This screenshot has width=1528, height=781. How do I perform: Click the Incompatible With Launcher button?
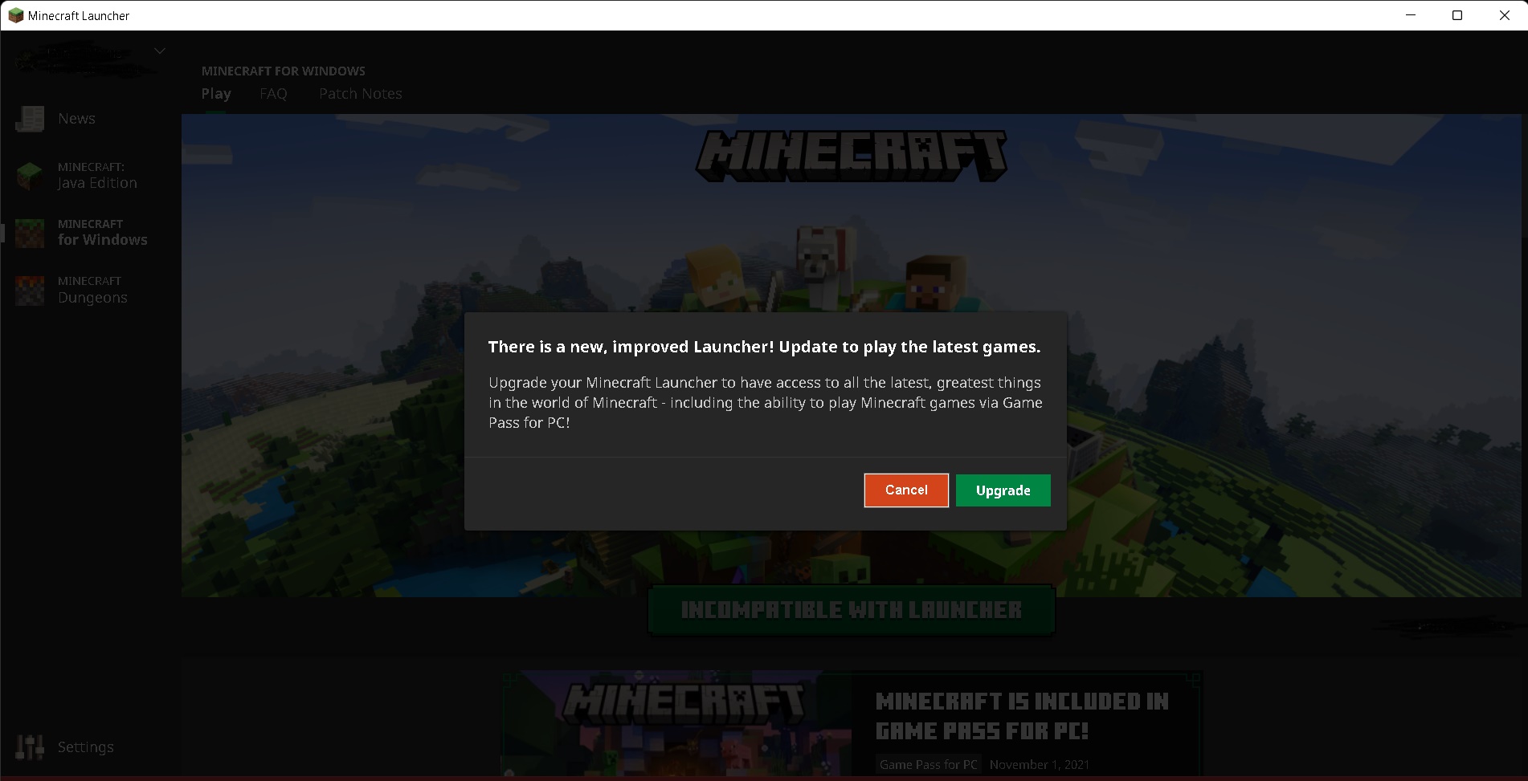click(852, 610)
